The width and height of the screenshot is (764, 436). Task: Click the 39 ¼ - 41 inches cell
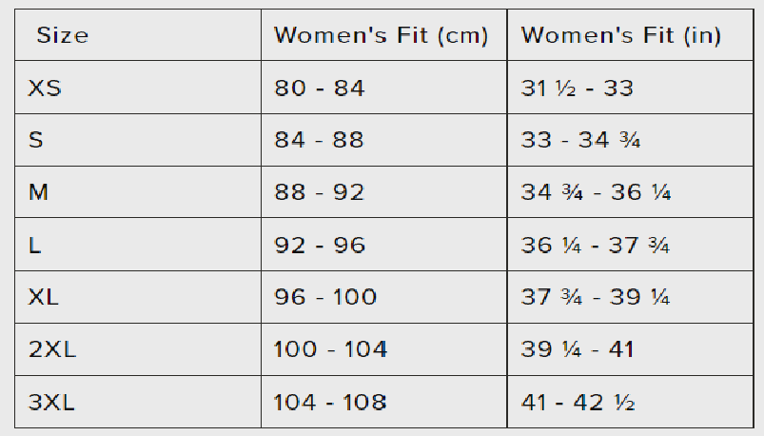[x=578, y=349]
